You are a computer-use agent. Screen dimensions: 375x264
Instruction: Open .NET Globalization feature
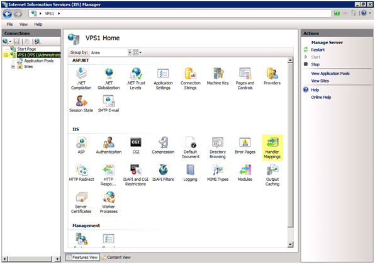[109, 78]
